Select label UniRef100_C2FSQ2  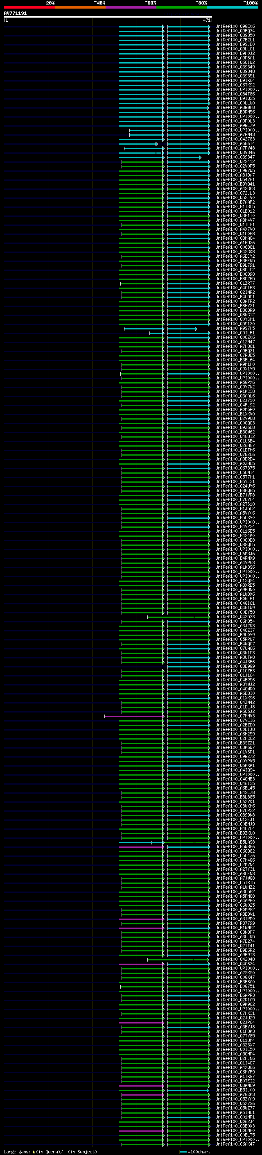click(x=235, y=738)
